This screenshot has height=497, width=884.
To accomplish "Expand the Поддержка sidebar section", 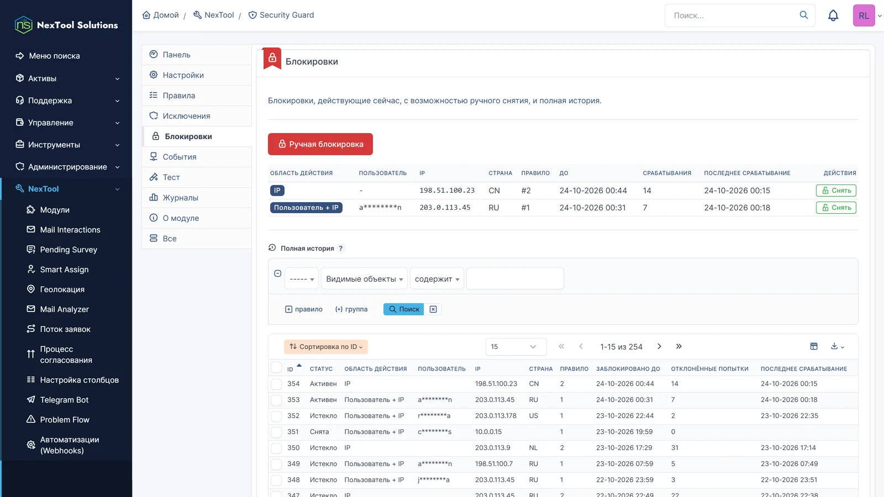I will click(66, 101).
